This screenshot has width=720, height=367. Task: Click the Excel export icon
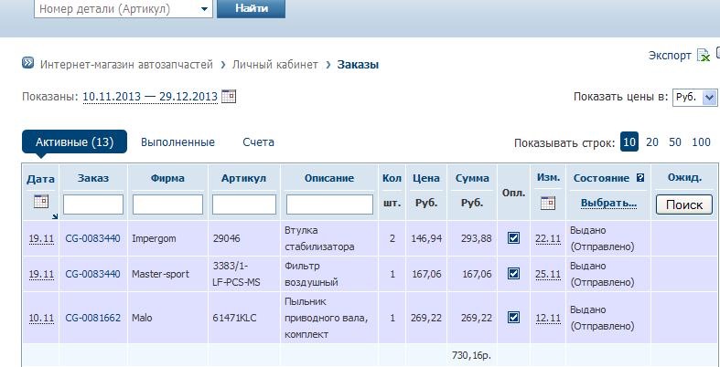click(704, 55)
